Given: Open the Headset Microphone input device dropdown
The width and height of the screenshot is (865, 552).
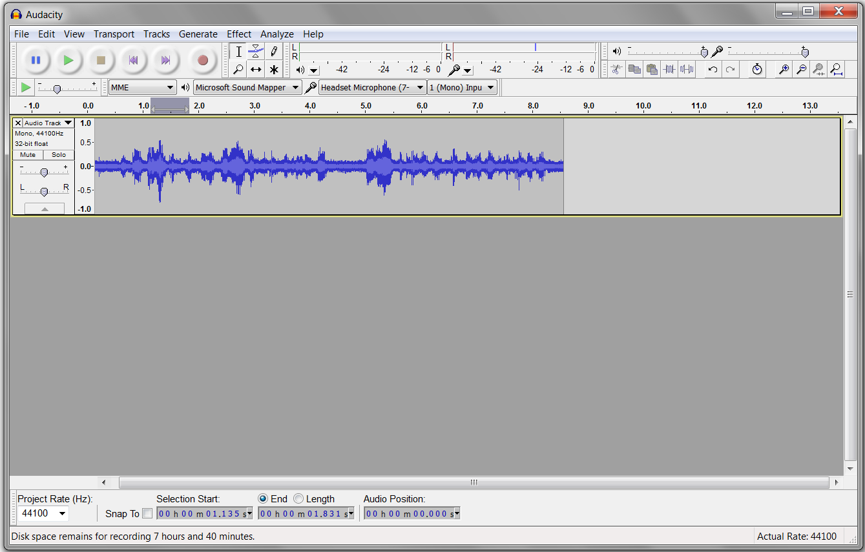Looking at the screenshot, I should 373,87.
